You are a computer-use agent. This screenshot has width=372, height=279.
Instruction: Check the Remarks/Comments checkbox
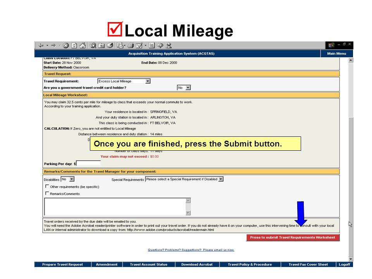[47, 193]
